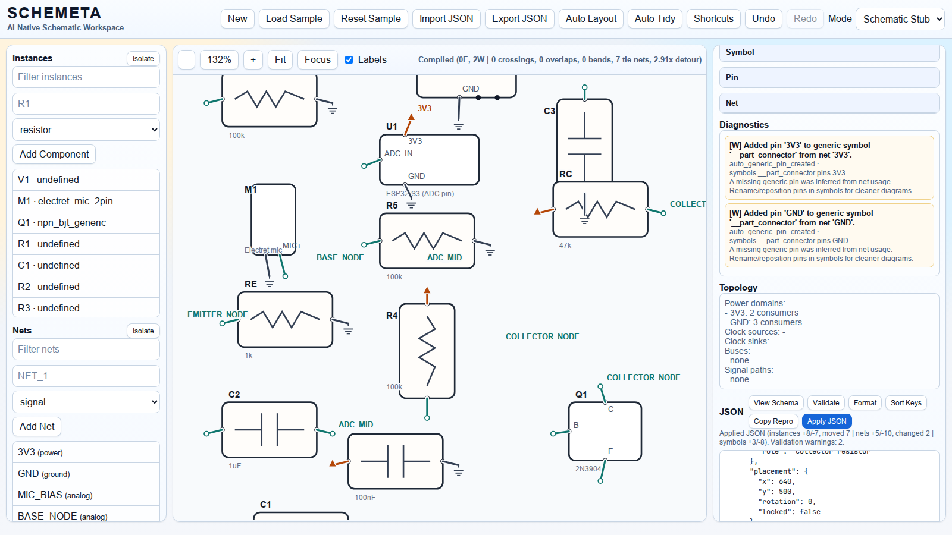Select the M1 electret mic symbol
952x535 pixels.
pyautogui.click(x=273, y=220)
